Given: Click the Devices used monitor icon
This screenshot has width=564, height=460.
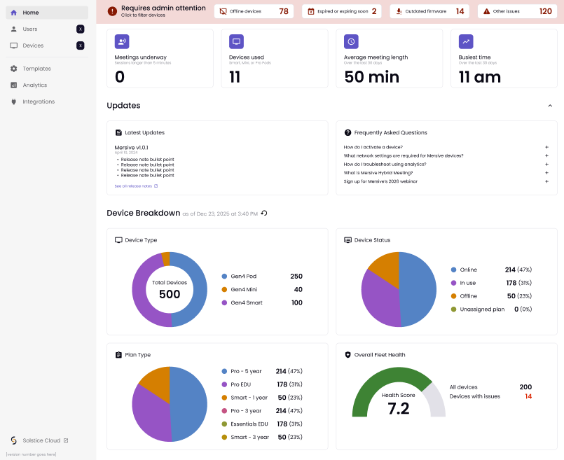Looking at the screenshot, I should click(236, 42).
